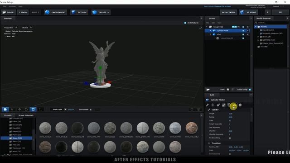
Task: Open the View menu in the Scene panel
Action: tap(219, 23)
